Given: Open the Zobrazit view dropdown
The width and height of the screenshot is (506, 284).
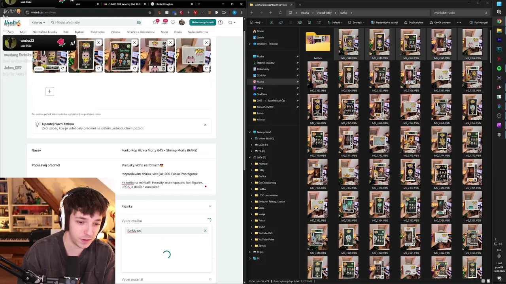Looking at the screenshot, I should [356, 22].
